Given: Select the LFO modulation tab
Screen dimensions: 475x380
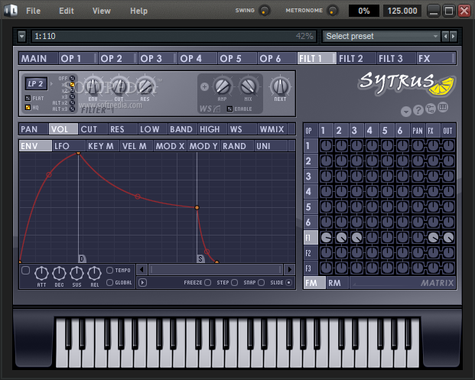Looking at the screenshot, I should pos(69,146).
